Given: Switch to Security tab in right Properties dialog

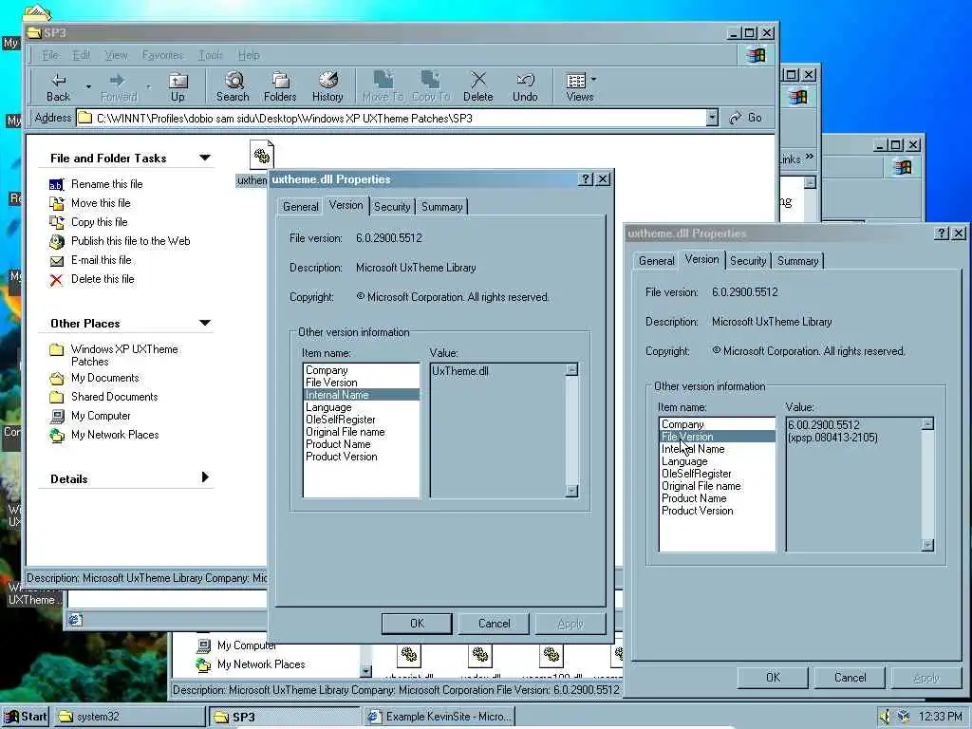Looking at the screenshot, I should pos(748,260).
